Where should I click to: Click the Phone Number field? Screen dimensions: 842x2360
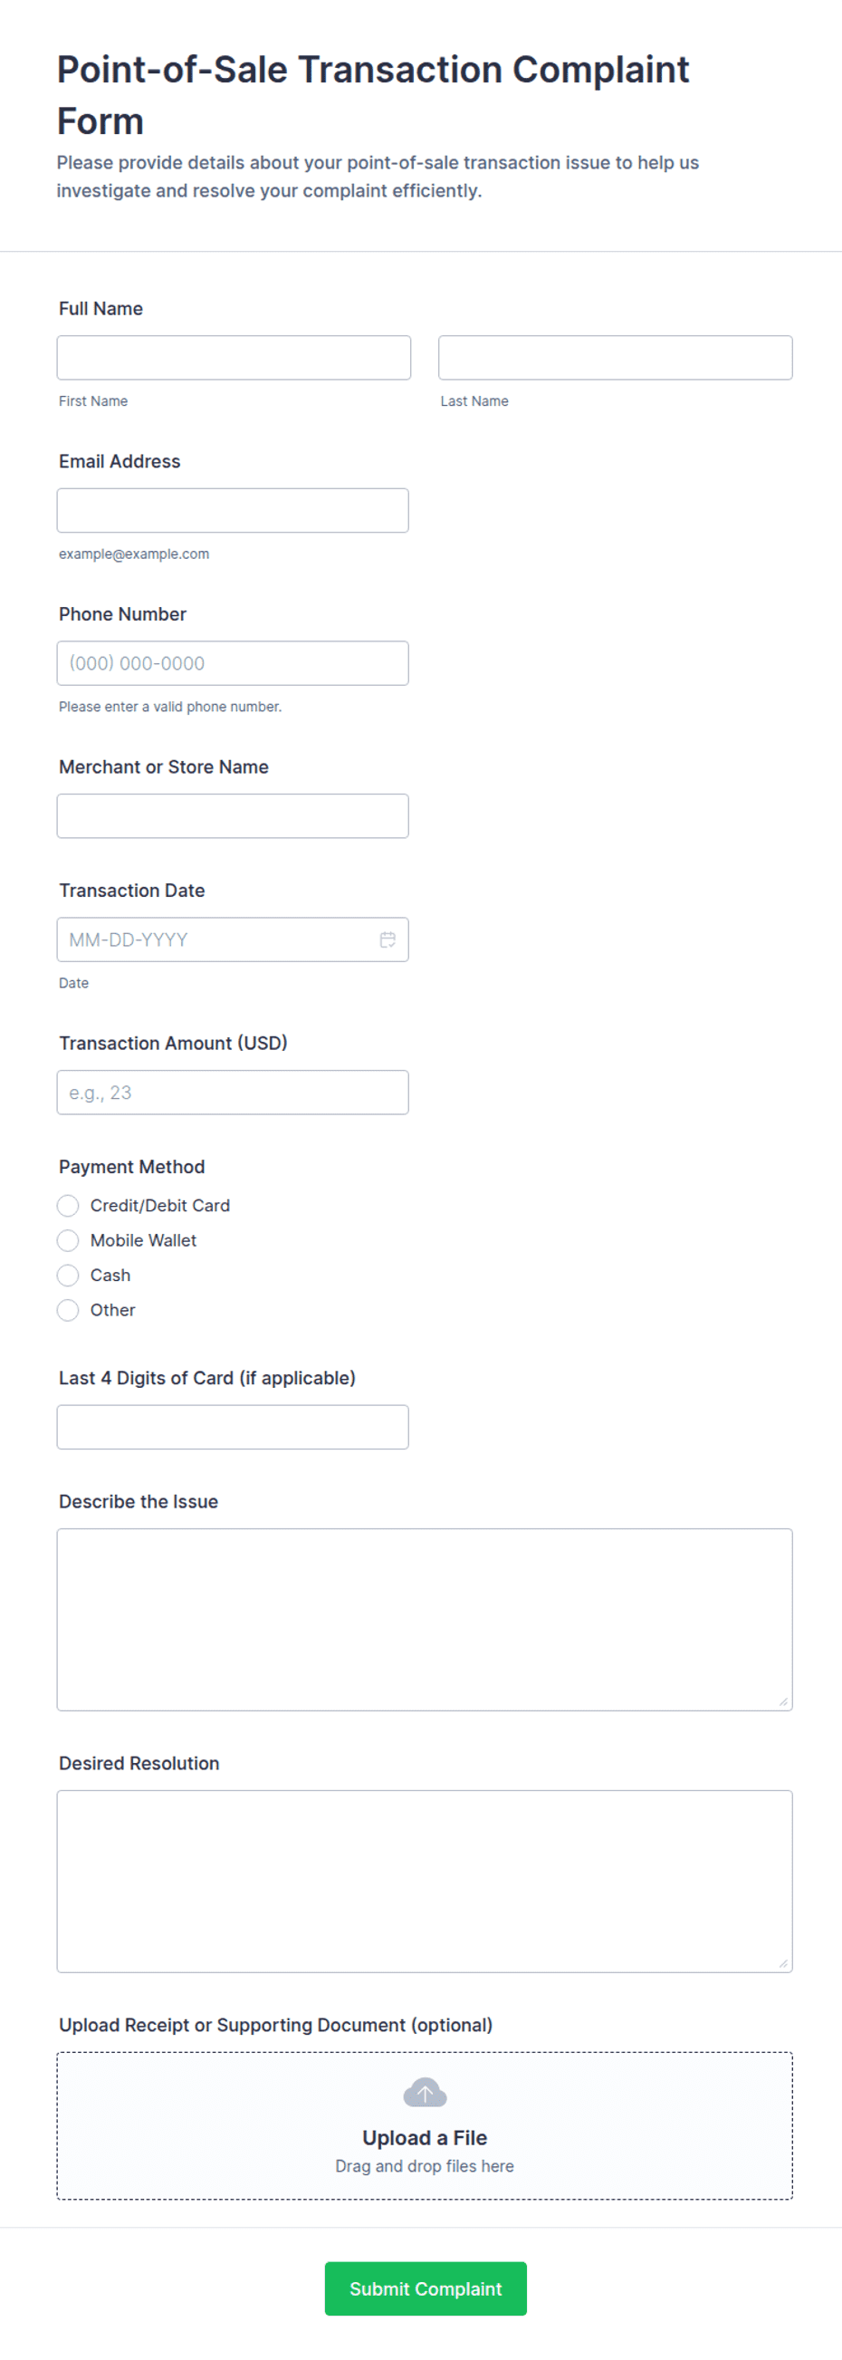(x=233, y=663)
